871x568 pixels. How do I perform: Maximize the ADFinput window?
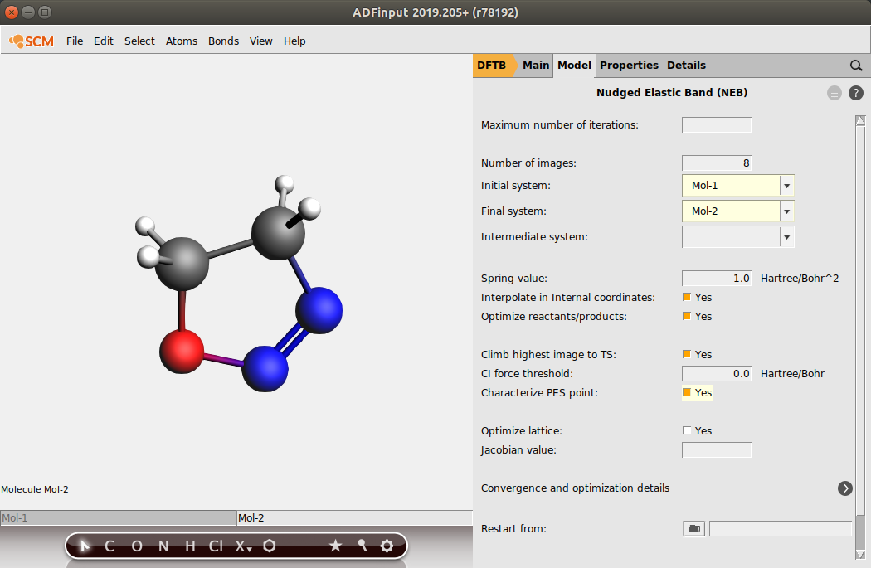click(45, 12)
